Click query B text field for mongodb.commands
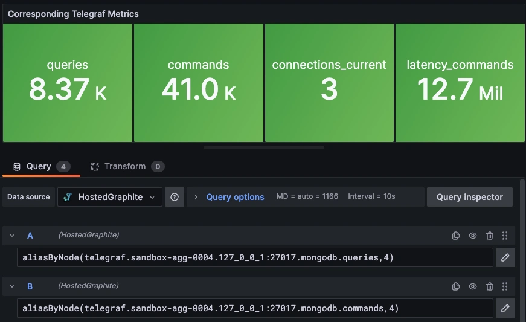 coord(255,308)
